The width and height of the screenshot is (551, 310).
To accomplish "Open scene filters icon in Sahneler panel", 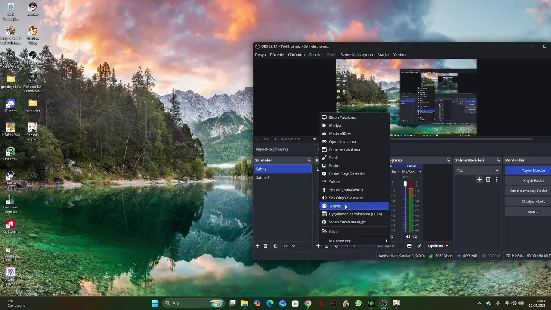I will [275, 246].
